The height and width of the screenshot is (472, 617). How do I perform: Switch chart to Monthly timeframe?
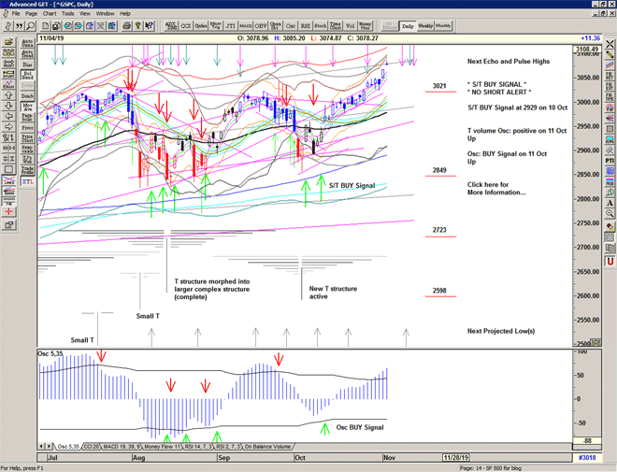coord(443,26)
